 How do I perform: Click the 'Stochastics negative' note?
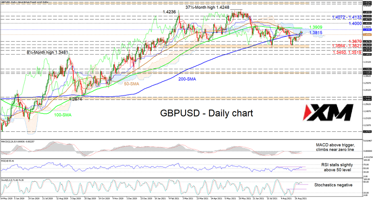coord(333,185)
